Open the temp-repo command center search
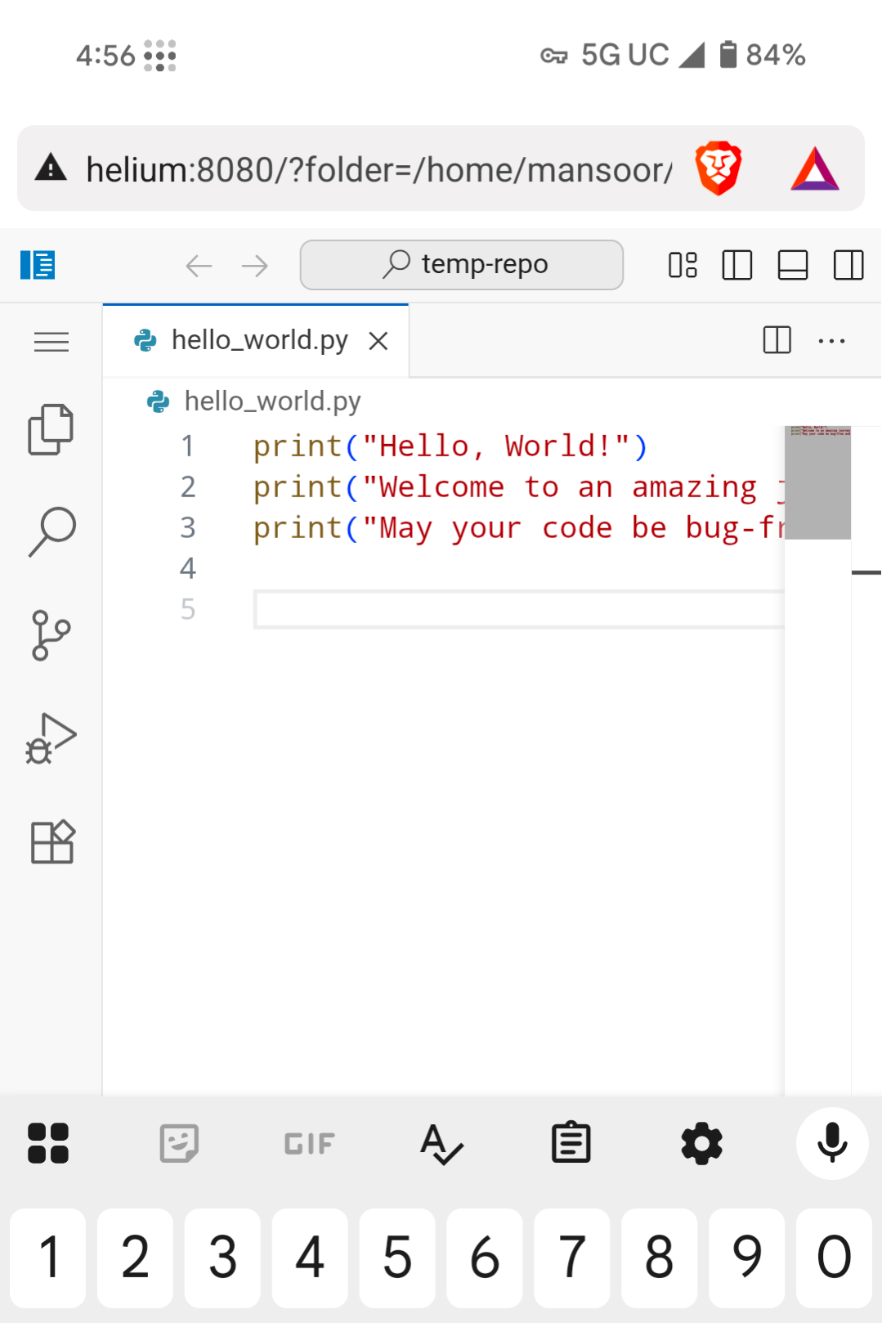Screen dimensions: 882x1323 pyautogui.click(x=461, y=265)
